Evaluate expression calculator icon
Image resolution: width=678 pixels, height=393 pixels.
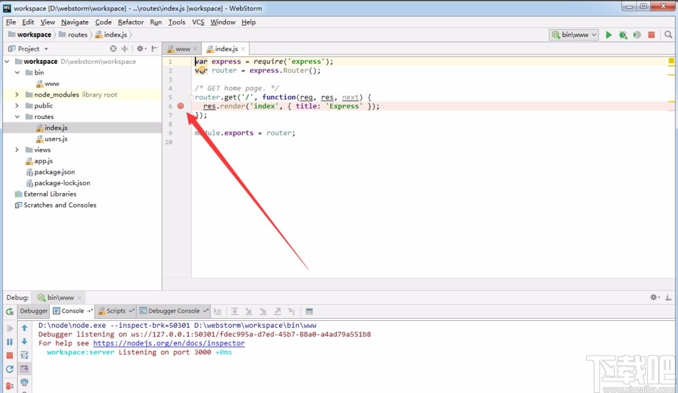(309, 311)
